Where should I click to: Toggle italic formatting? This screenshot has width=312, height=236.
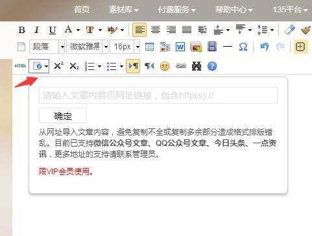[x=37, y=30]
